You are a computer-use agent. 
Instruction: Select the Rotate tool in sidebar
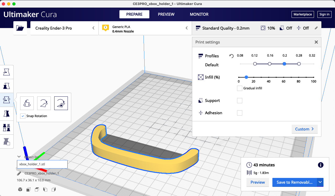coord(7,100)
